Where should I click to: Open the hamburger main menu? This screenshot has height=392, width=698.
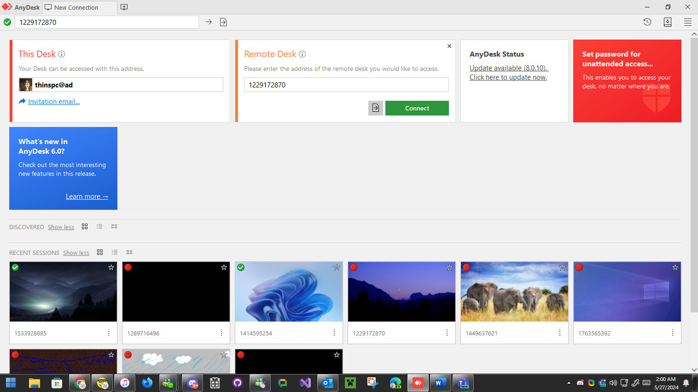(x=687, y=22)
